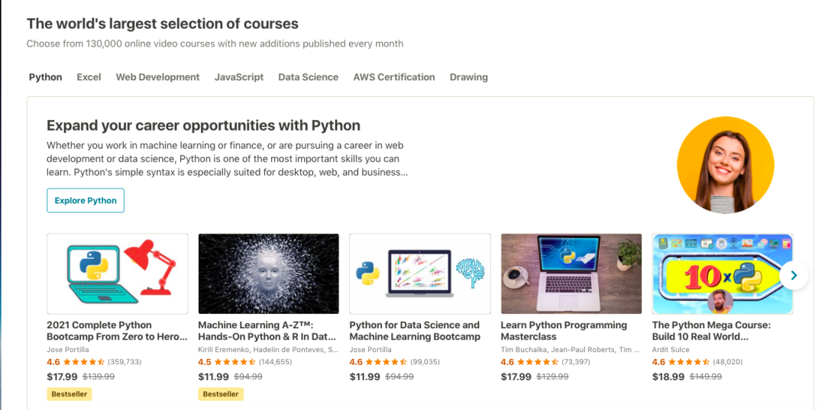Click Bestseller badge under Machine Learning A-Z
The image size is (825, 410).
(x=221, y=394)
